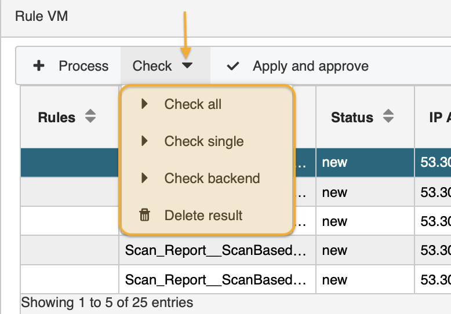Image resolution: width=451 pixels, height=314 pixels.
Task: Click the arrow icon beside Check backend
Action: [144, 178]
